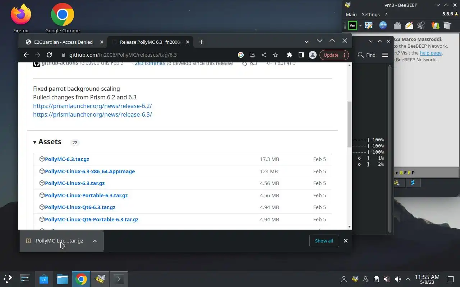Image resolution: width=460 pixels, height=287 pixels.
Task: Open the BeeBEEP help page link
Action: point(431,53)
